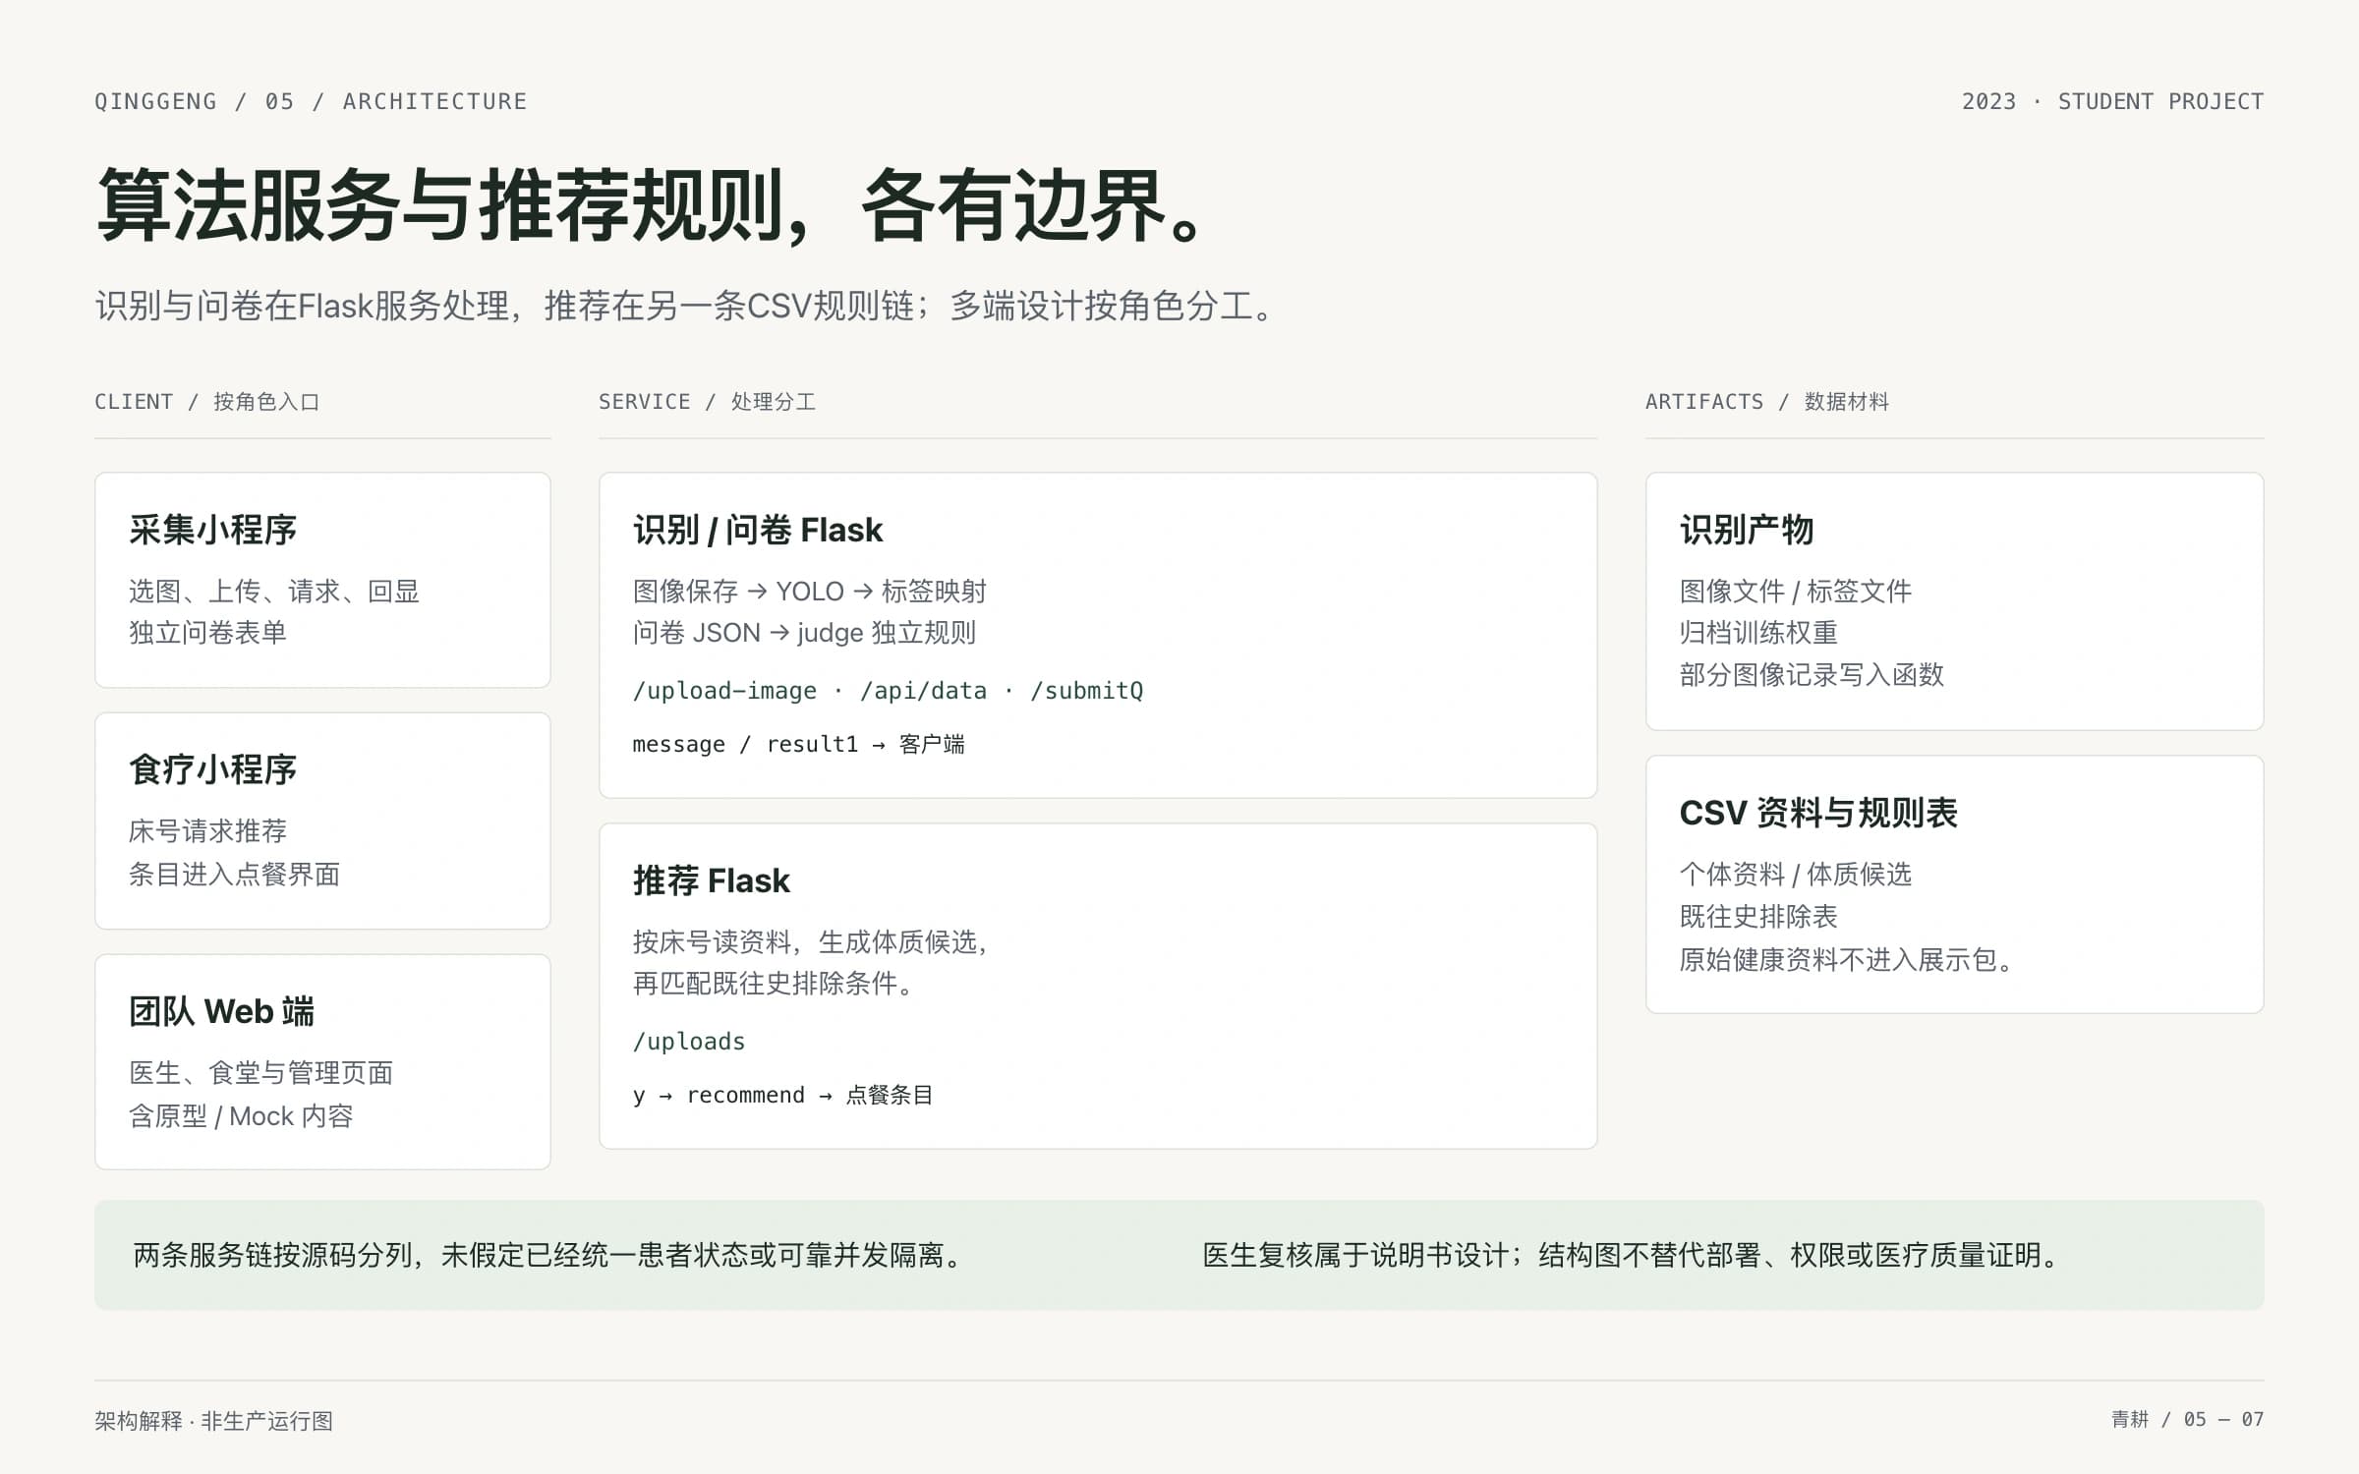Click the line 选图、上传、请求、回显

tap(274, 591)
